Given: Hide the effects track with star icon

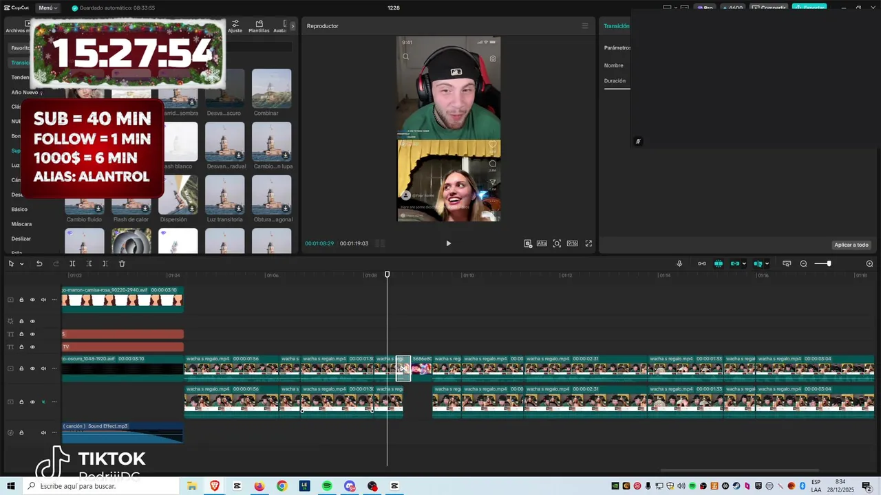Looking at the screenshot, I should tap(32, 321).
